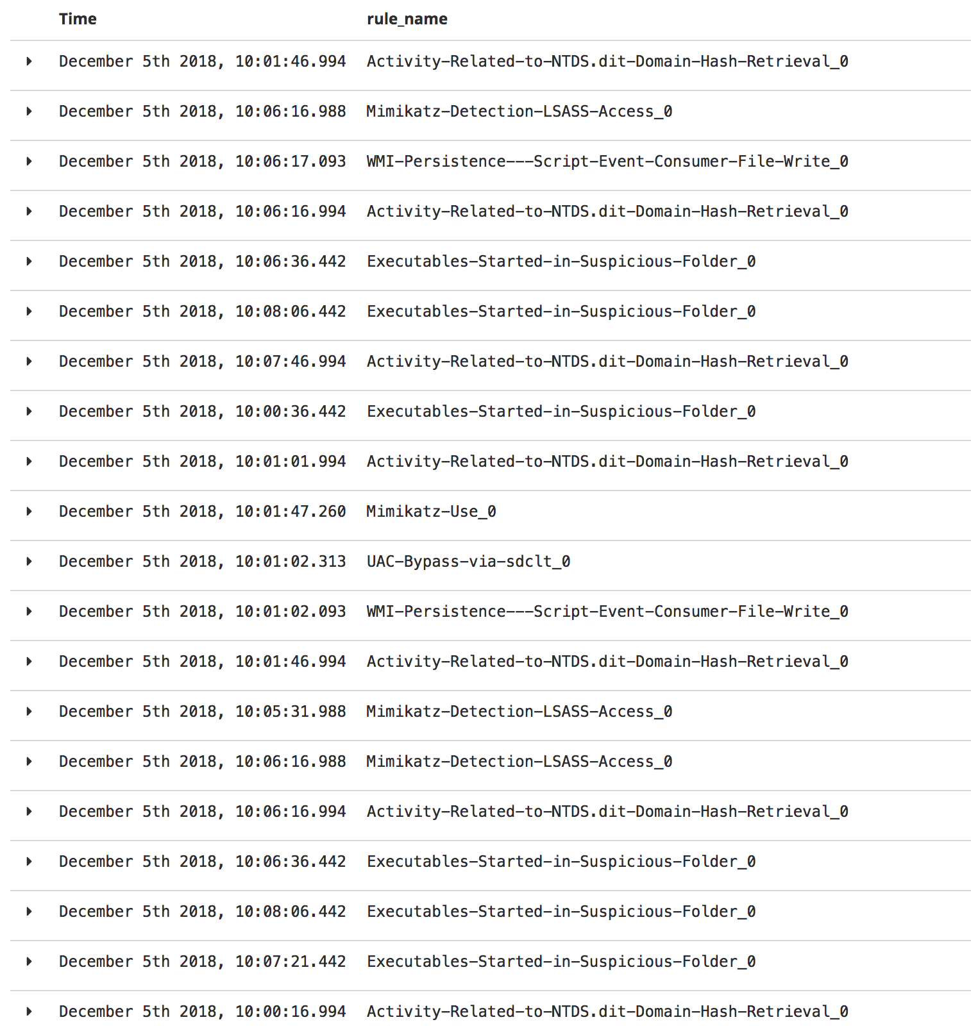Select the timestamp December 5th 2018, 10:01:47.260
971x1031 pixels.
click(x=202, y=511)
